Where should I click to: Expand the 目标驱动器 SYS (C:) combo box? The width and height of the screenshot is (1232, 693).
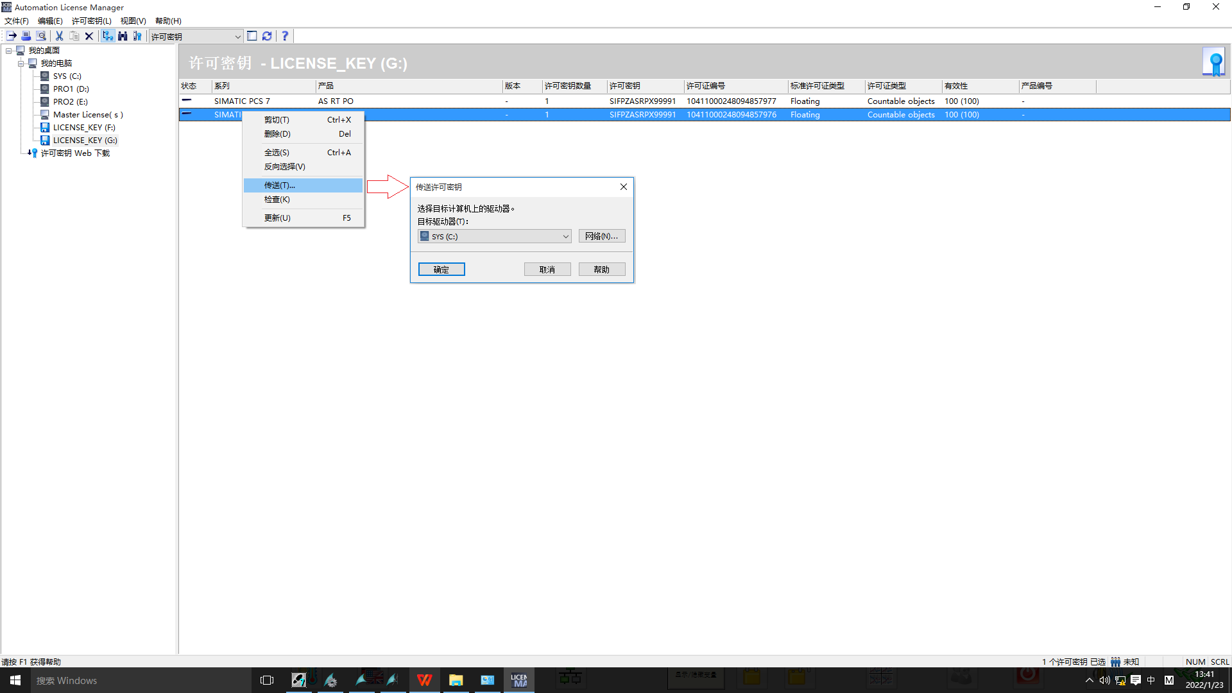point(565,236)
